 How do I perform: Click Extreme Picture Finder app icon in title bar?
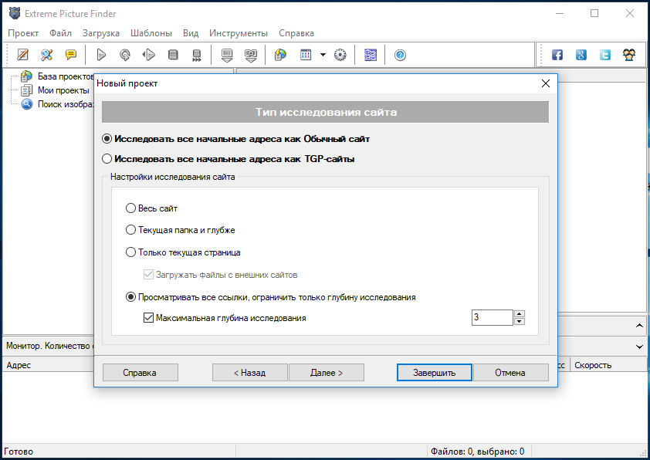(x=15, y=13)
